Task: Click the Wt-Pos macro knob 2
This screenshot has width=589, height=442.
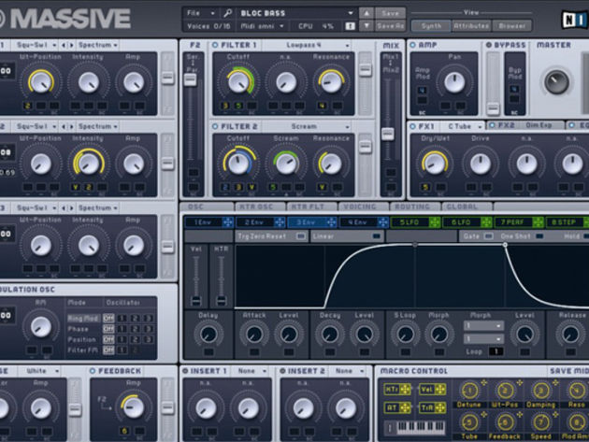Action: pyautogui.click(x=505, y=391)
